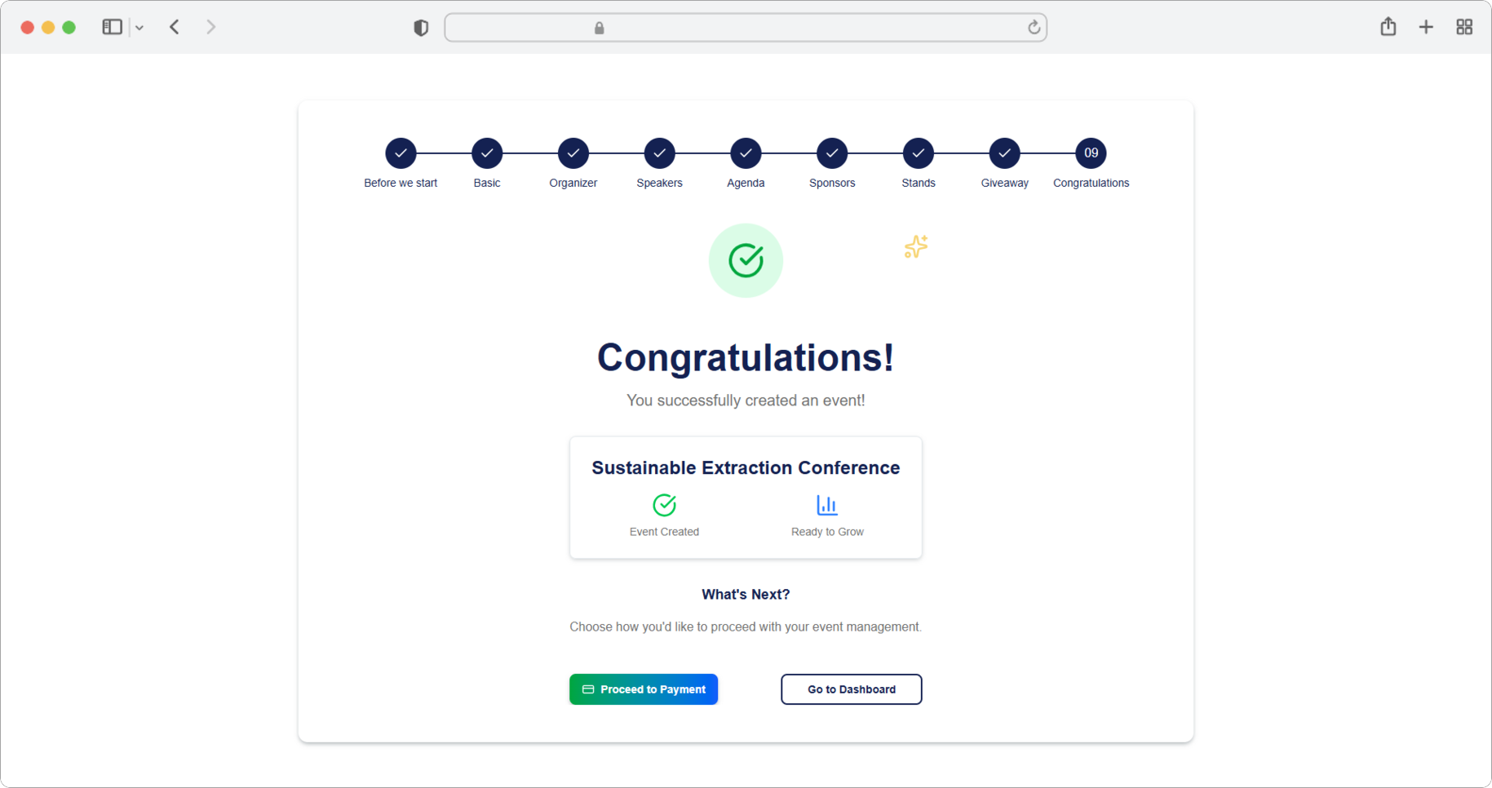Toggle the browser sidebar
Image resolution: width=1492 pixels, height=788 pixels.
point(111,26)
